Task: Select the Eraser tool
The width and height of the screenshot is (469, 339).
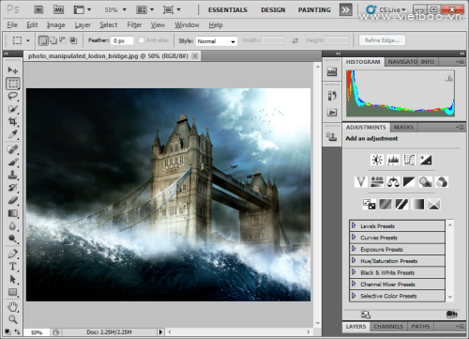Action: tap(12, 200)
